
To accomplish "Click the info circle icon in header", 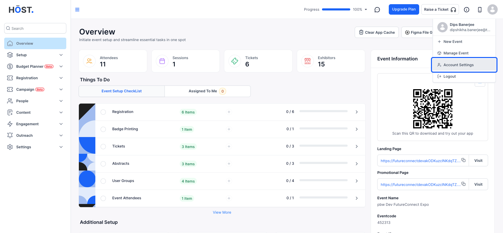I will 467,10.
